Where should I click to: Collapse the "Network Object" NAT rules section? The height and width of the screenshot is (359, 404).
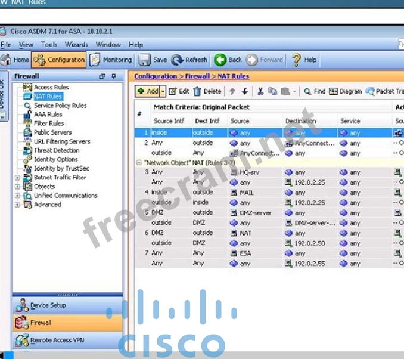(139, 163)
